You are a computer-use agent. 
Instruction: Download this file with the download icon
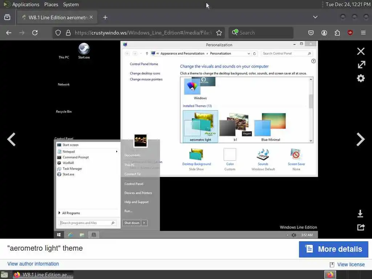pos(360,214)
